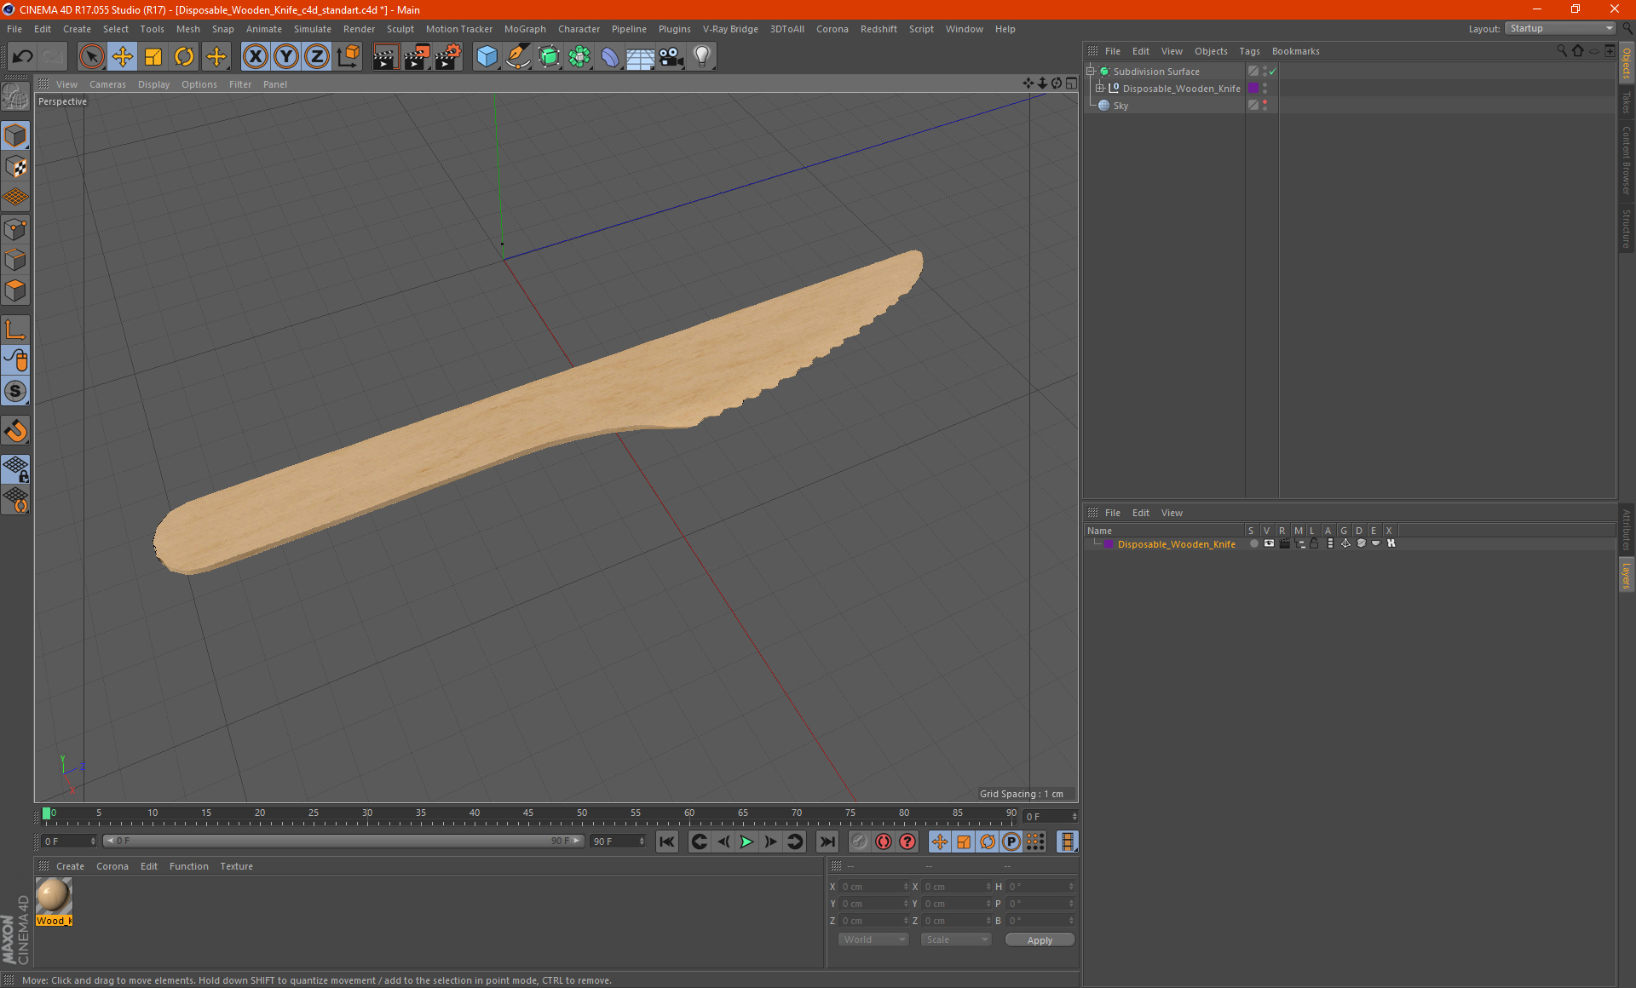Add a Light object

point(702,57)
